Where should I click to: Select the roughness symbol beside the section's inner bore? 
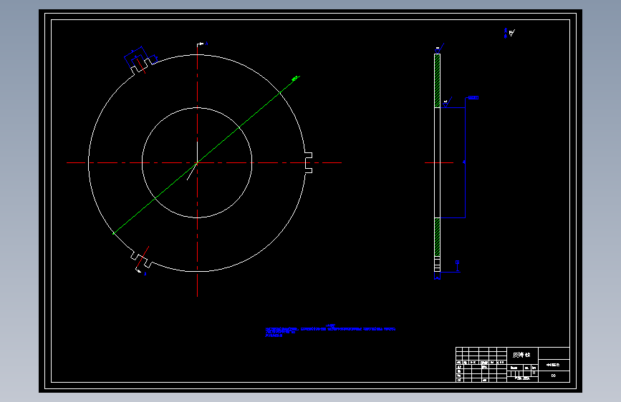coord(448,102)
